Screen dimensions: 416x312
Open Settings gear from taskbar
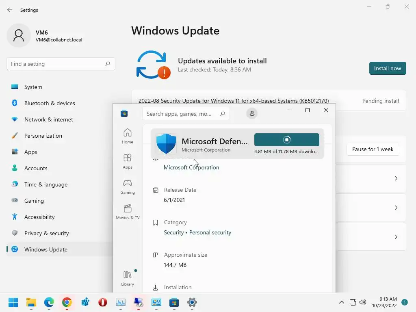pos(192,302)
